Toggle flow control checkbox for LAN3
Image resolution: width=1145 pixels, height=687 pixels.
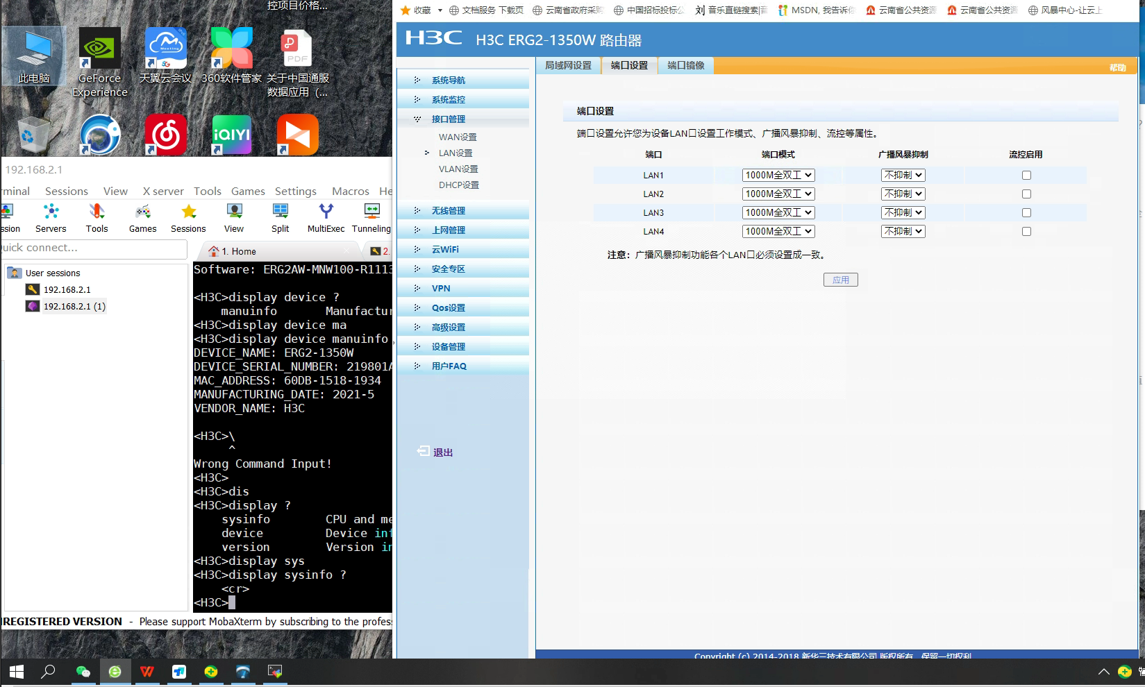tap(1026, 213)
